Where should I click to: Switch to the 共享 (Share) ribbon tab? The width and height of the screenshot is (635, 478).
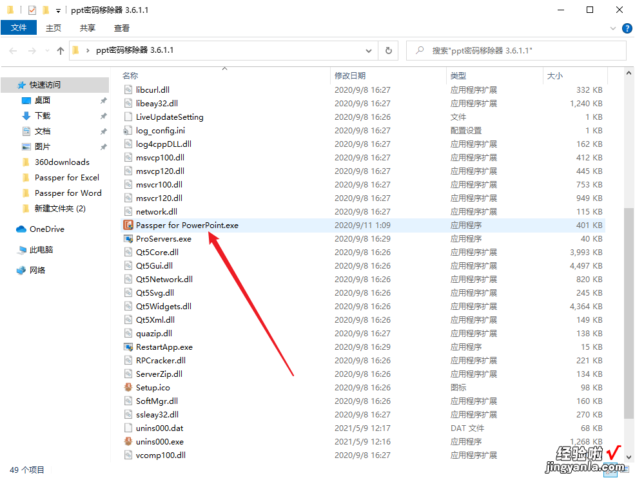[88, 28]
